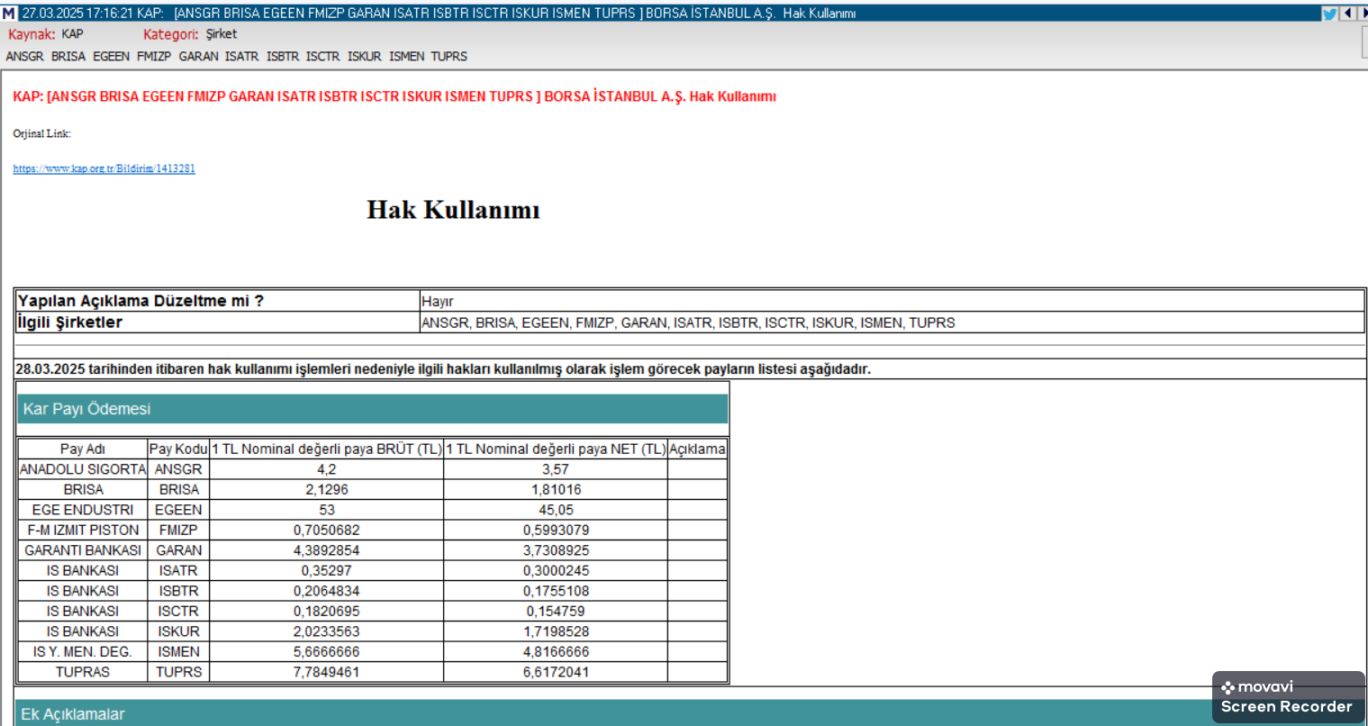Image resolution: width=1368 pixels, height=726 pixels.
Task: Click the Hak Kullanımı page heading
Action: (453, 210)
